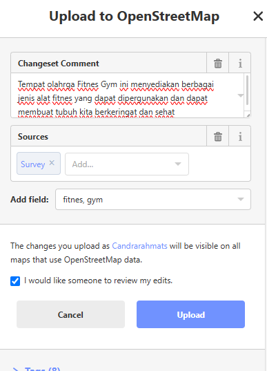The image size is (267, 371).
Task: Show information icon for Sources field
Action: pyautogui.click(x=240, y=137)
